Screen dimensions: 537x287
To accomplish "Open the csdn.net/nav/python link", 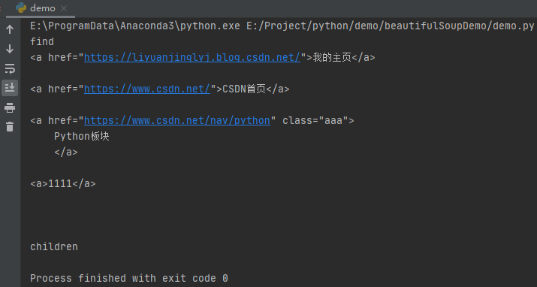I will (x=177, y=120).
